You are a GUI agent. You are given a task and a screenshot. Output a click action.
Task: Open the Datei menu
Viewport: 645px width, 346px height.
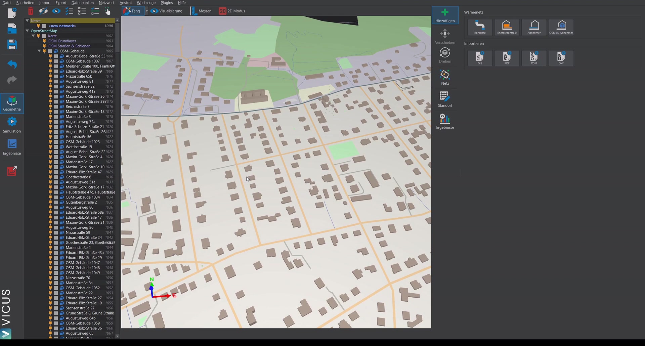click(7, 3)
